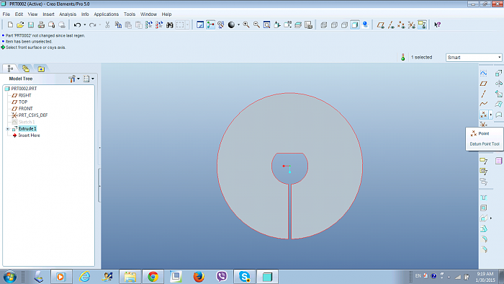Save the part with the Save icon
Viewport: 504px width, 284px height.
click(x=31, y=25)
